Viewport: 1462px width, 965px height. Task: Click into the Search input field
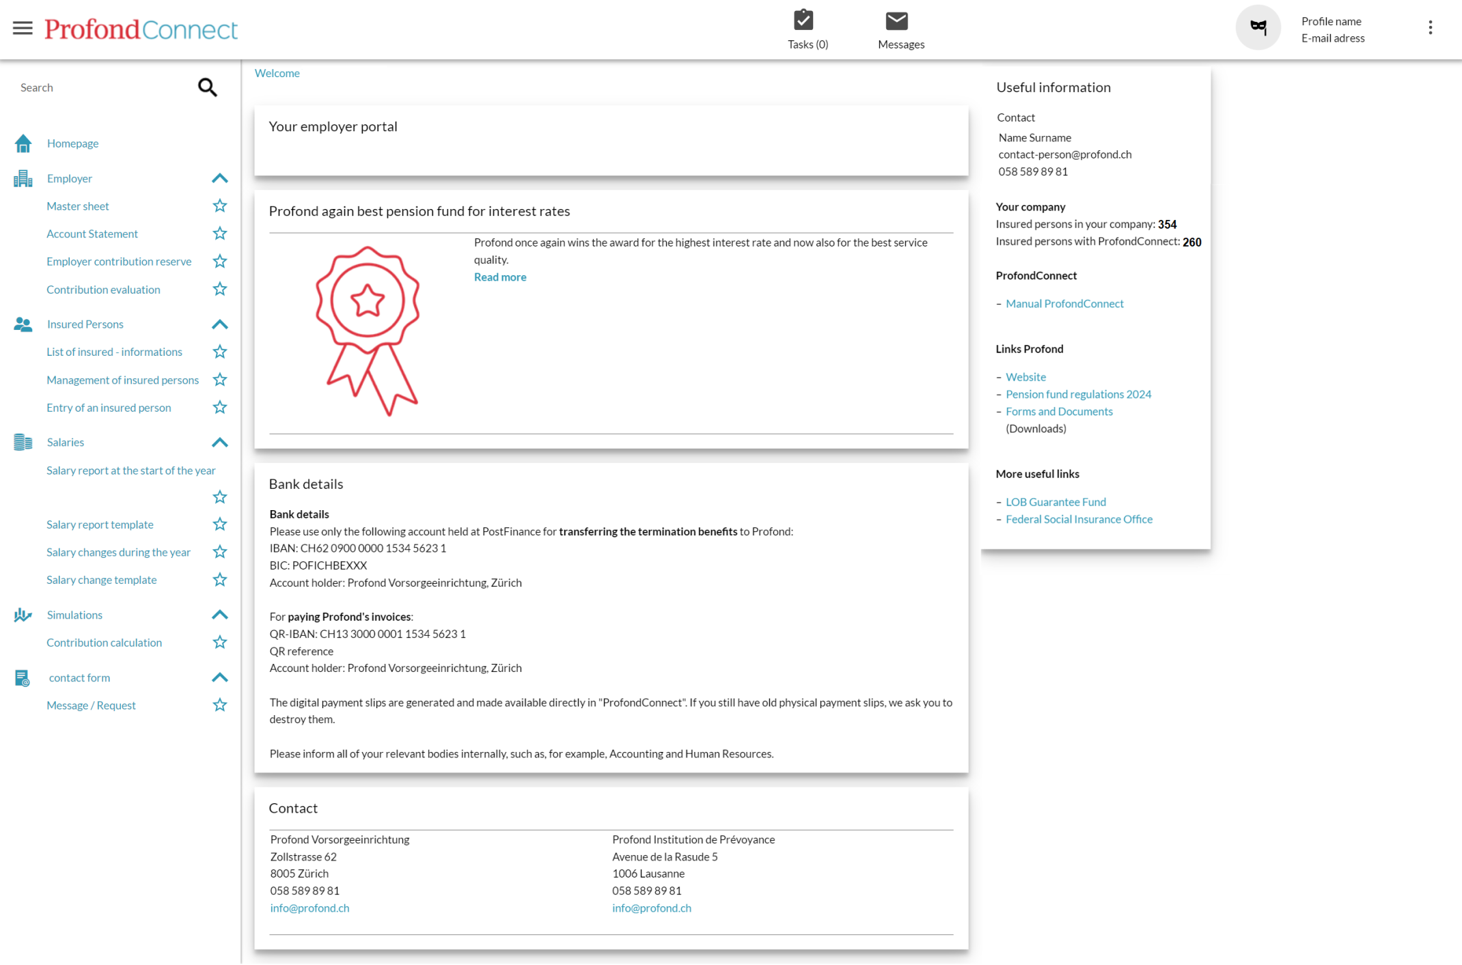[x=102, y=87]
